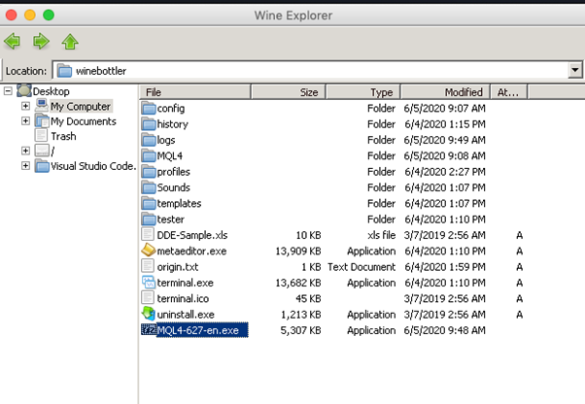Select the templates folder icon
The height and width of the screenshot is (404, 585).
click(x=149, y=203)
